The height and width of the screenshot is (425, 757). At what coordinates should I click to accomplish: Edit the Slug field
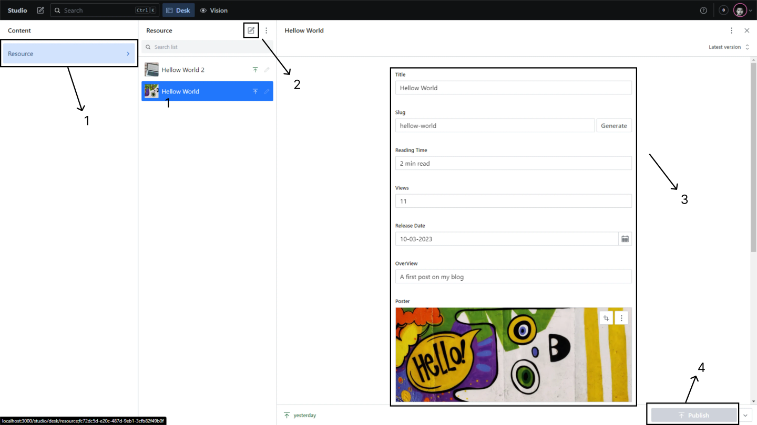coord(495,125)
